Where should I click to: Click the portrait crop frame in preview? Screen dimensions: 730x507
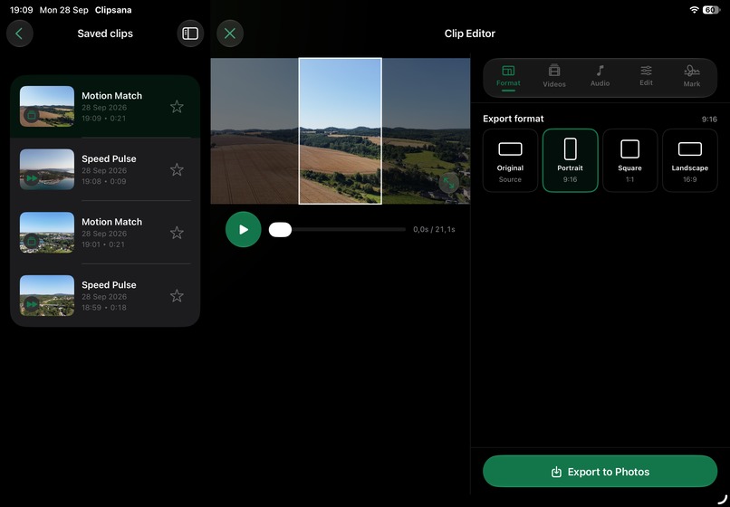(x=341, y=130)
